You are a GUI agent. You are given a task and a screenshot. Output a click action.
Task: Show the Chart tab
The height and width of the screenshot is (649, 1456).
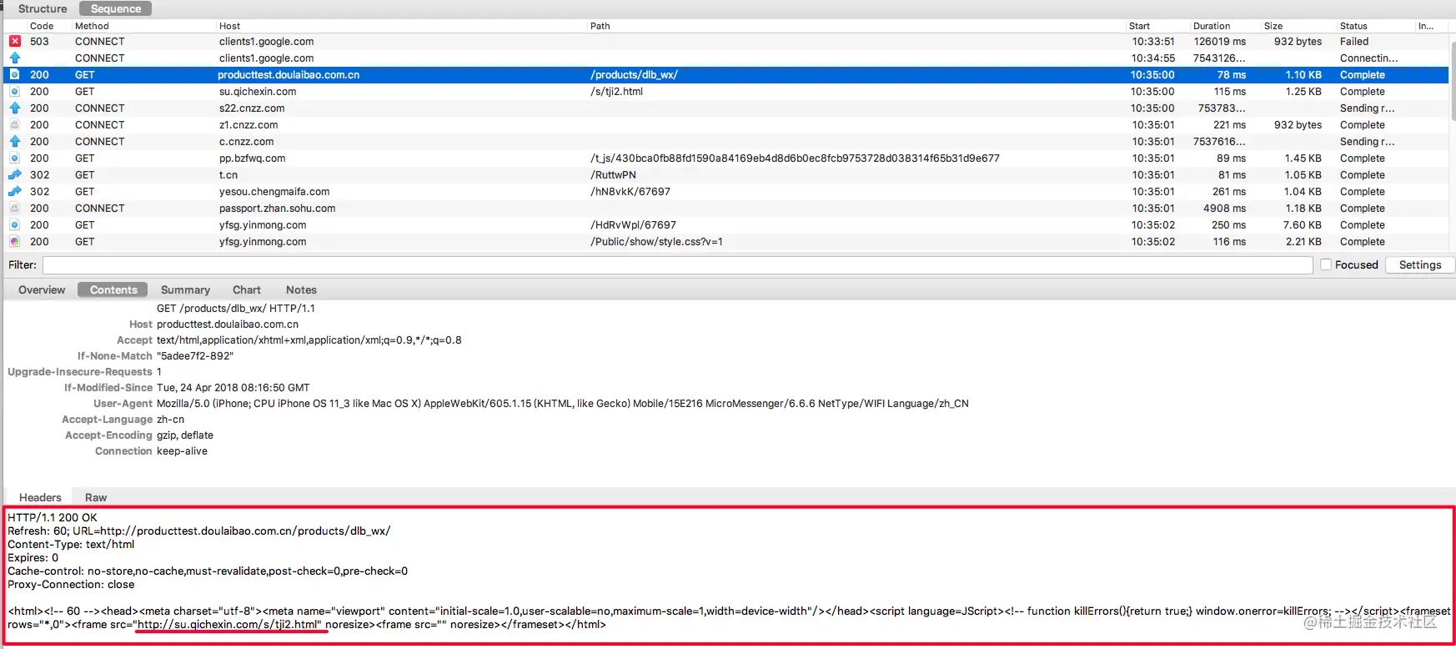point(247,289)
